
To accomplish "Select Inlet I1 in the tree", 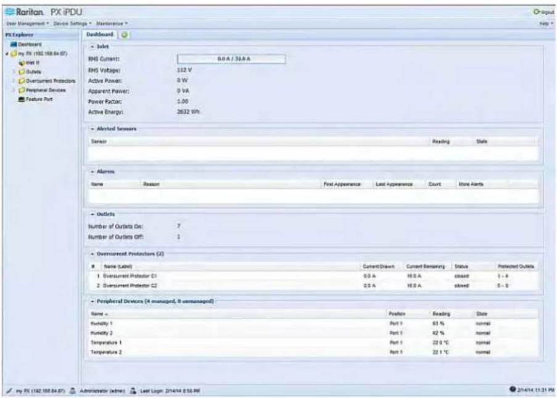I will click(x=32, y=63).
